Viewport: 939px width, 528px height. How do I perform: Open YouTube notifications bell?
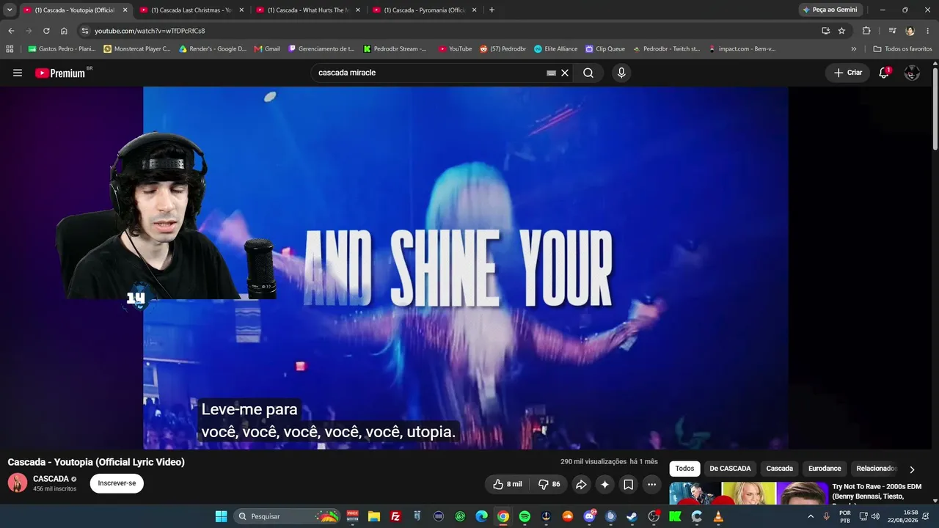click(x=884, y=73)
